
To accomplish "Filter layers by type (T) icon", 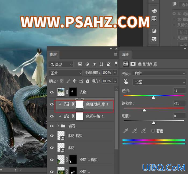I will (94, 64).
